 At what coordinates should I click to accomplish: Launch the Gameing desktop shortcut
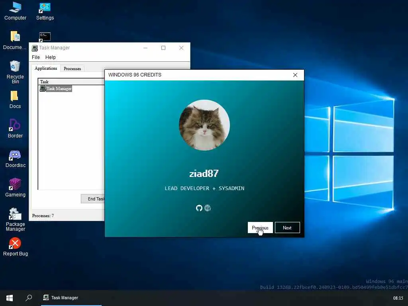(x=15, y=187)
